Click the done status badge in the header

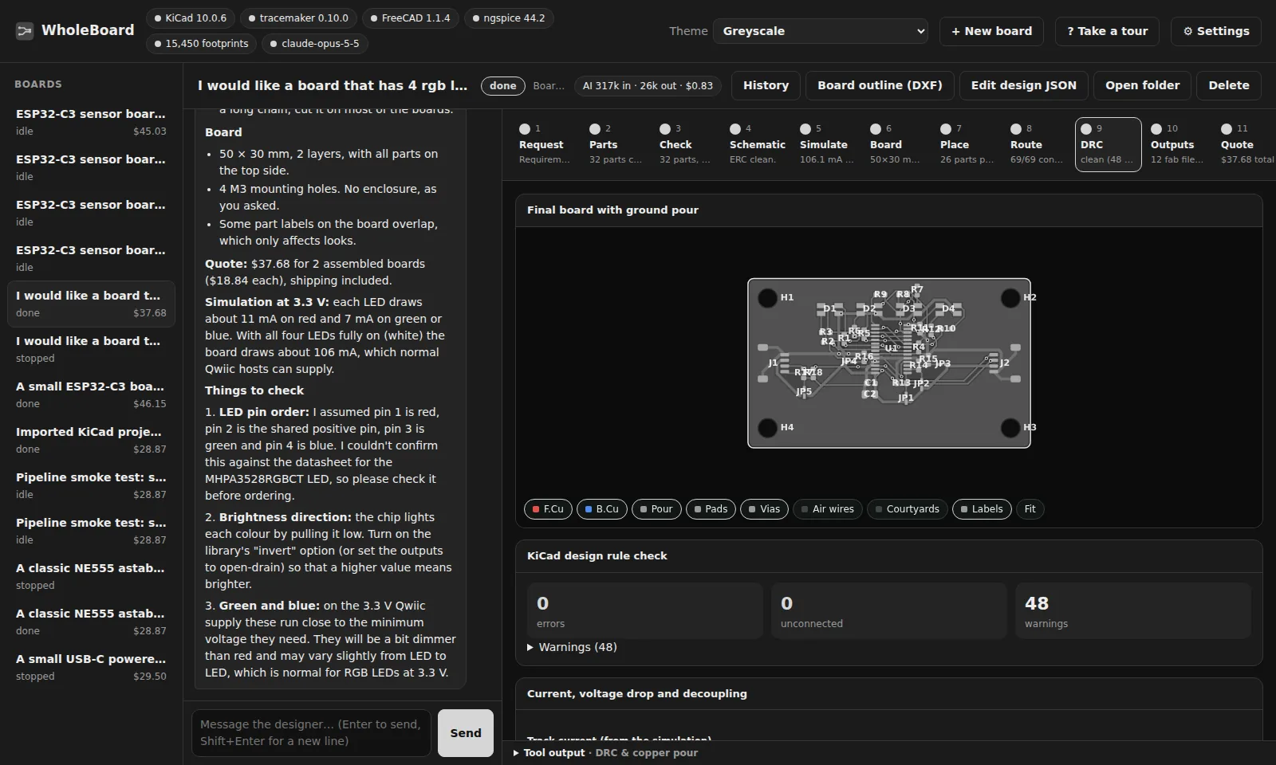click(503, 85)
